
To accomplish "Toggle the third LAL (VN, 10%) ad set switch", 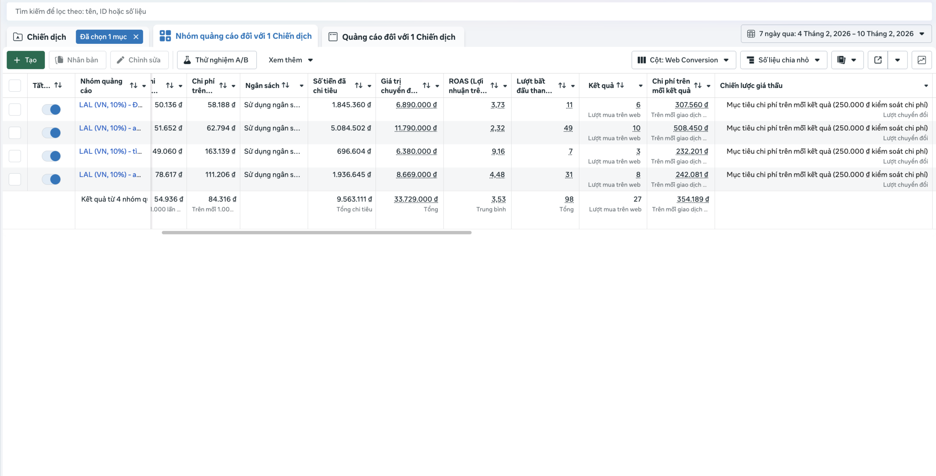I will coord(51,156).
